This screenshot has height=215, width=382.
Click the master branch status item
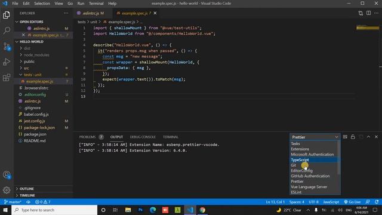[x=13, y=202]
